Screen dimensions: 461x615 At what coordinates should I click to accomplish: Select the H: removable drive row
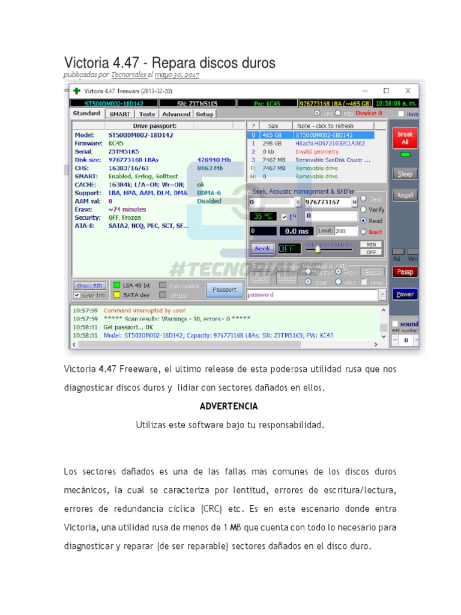click(310, 176)
